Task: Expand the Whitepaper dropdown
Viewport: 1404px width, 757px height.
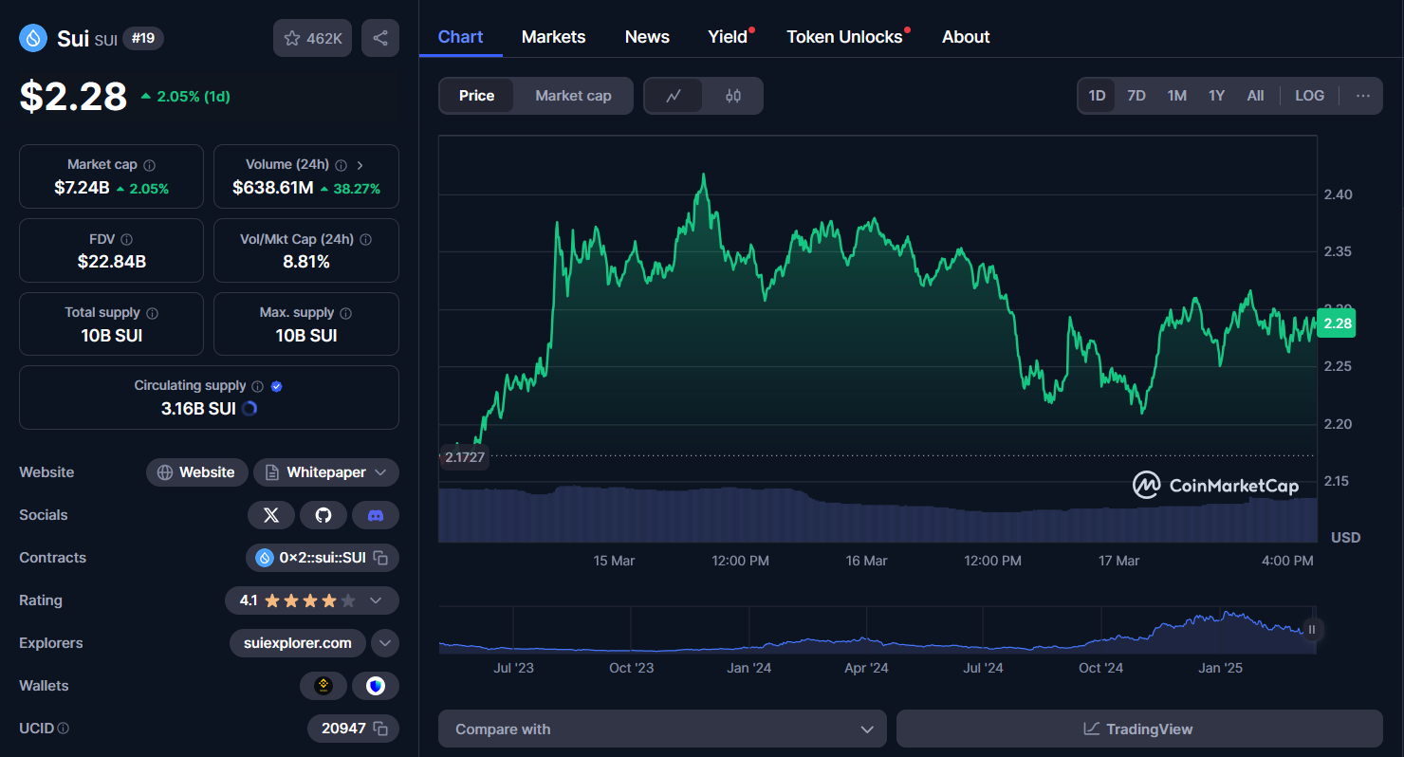Action: click(380, 472)
